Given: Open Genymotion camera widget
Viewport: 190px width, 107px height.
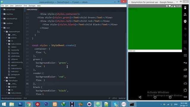Looking at the screenshot, I should [x=185, y=21].
